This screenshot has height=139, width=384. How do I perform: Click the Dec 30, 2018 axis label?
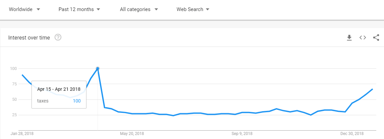pos(352,134)
